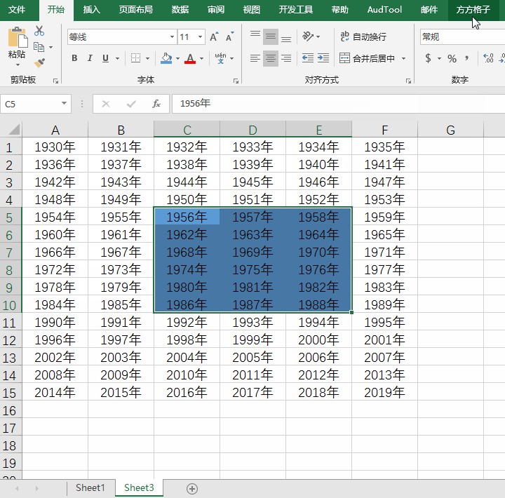Click the cancel X in formula bar

pos(106,104)
